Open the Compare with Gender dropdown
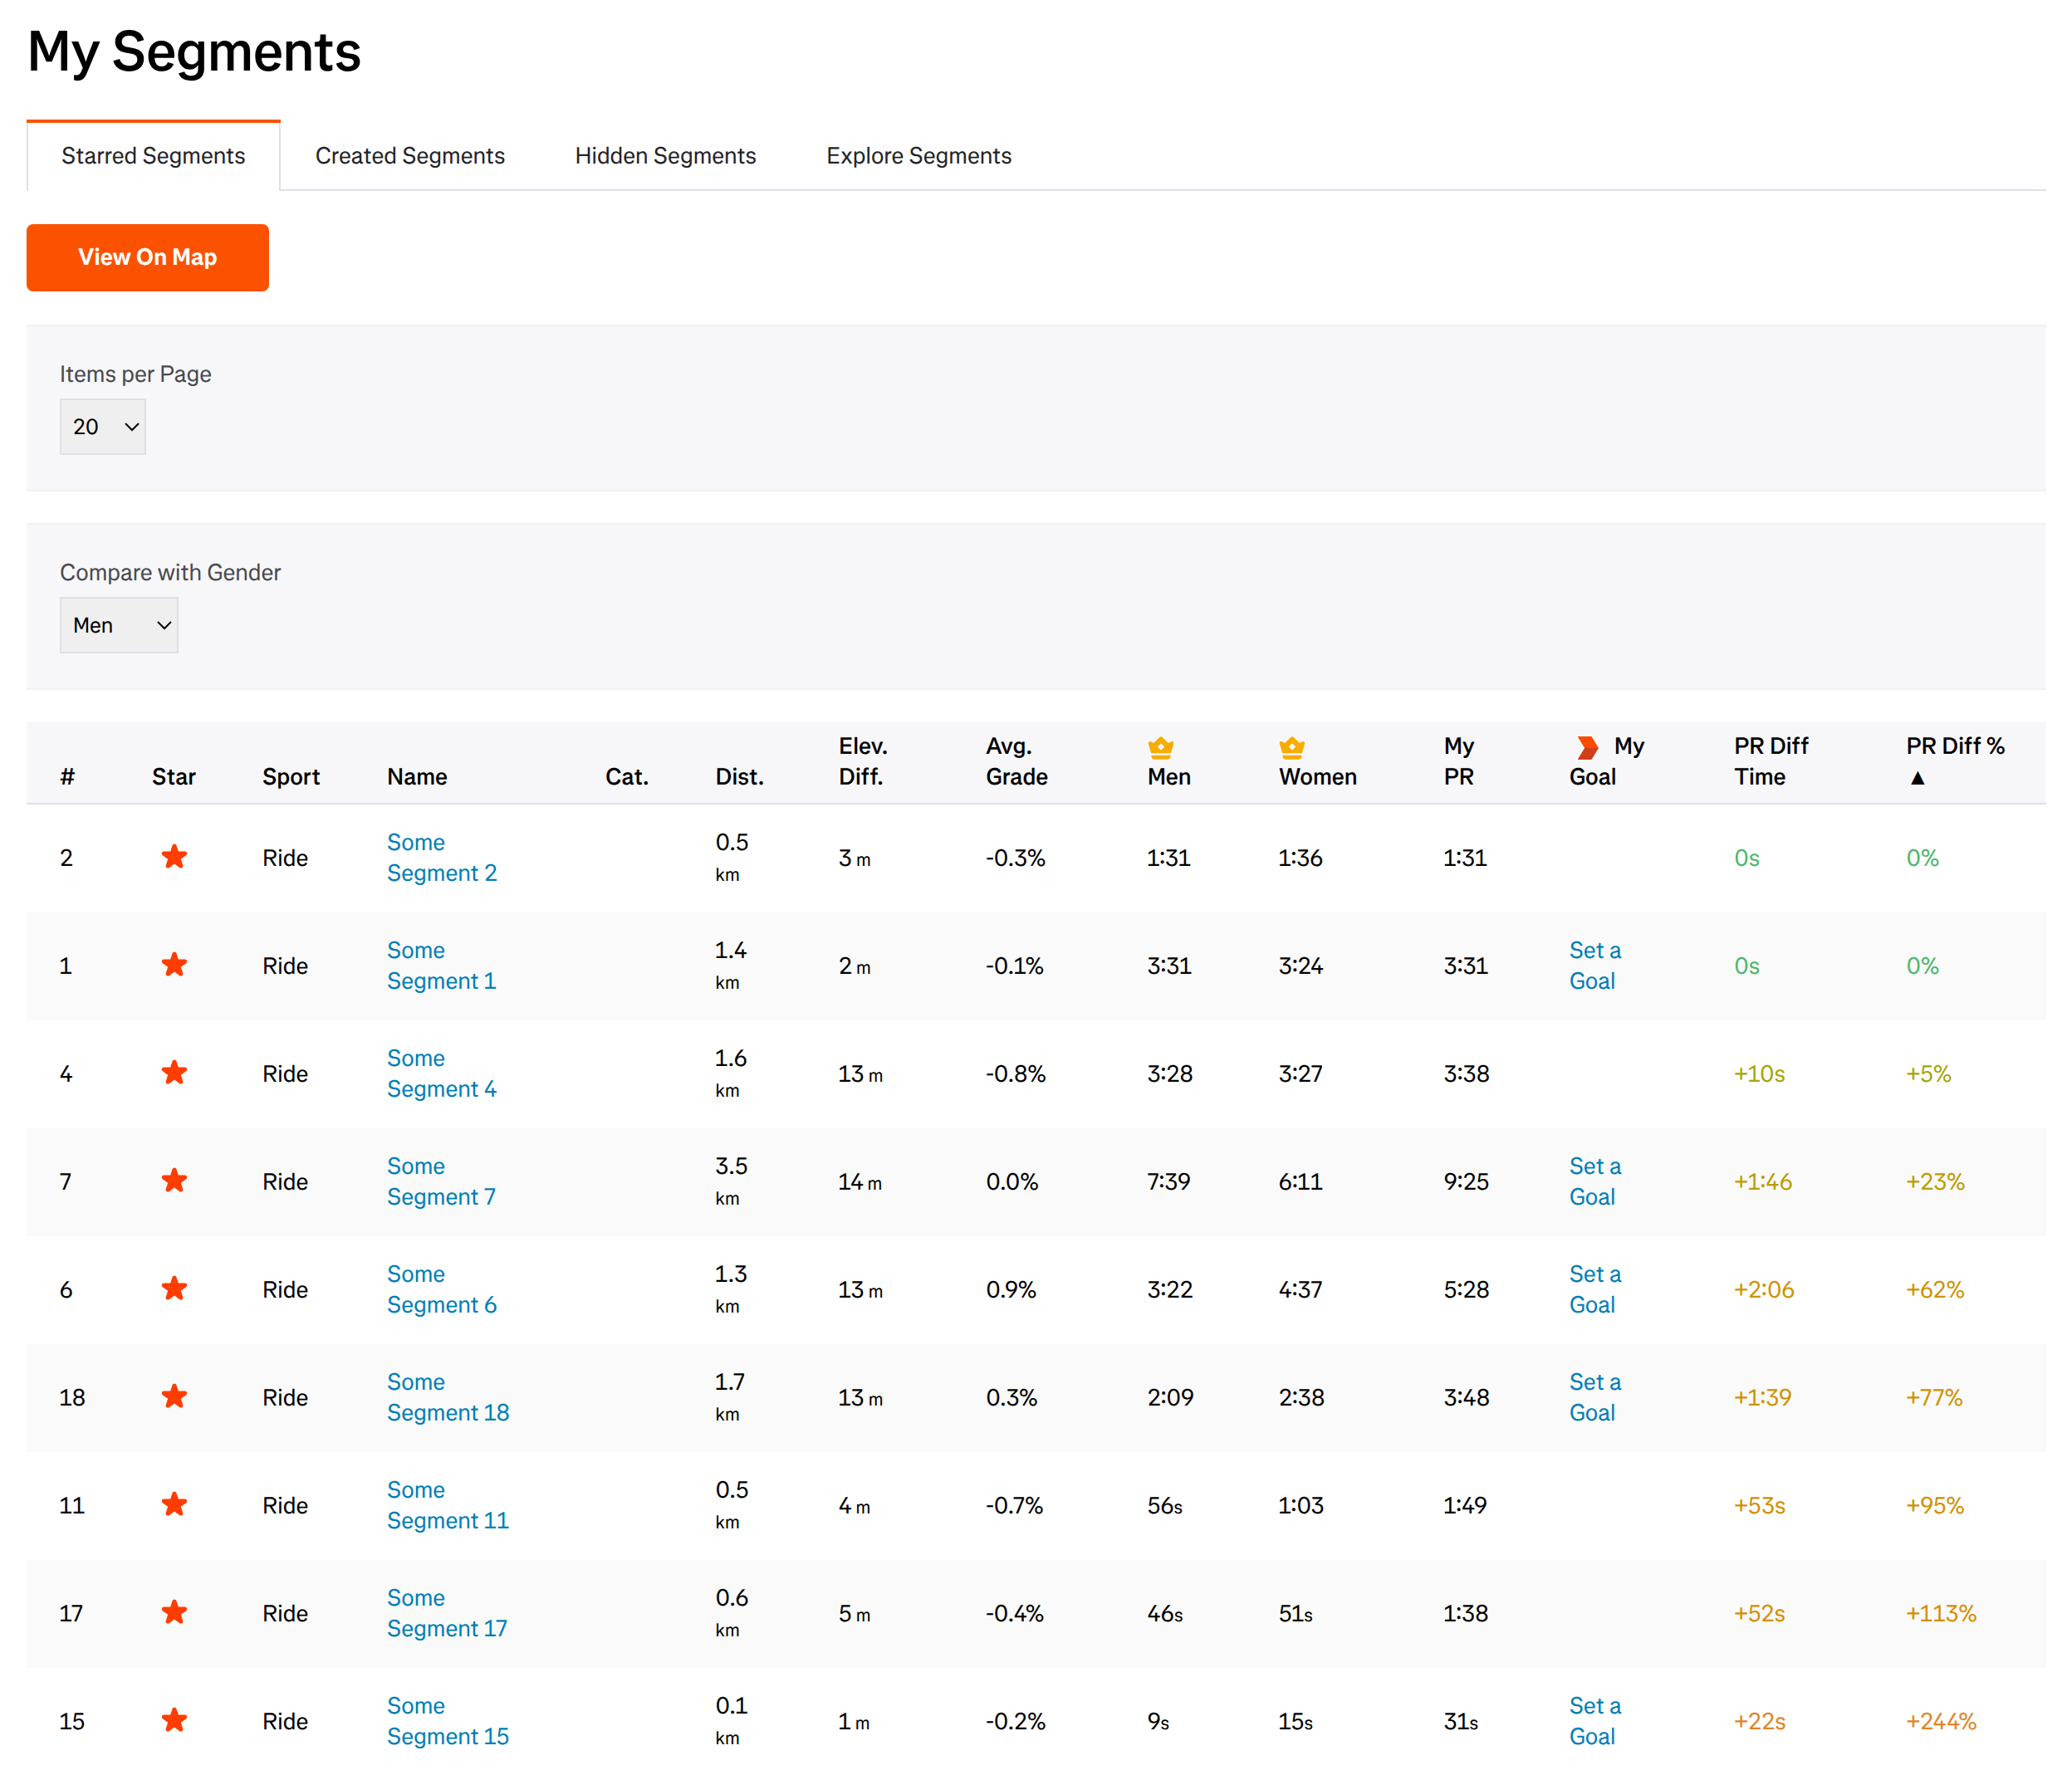 (119, 624)
